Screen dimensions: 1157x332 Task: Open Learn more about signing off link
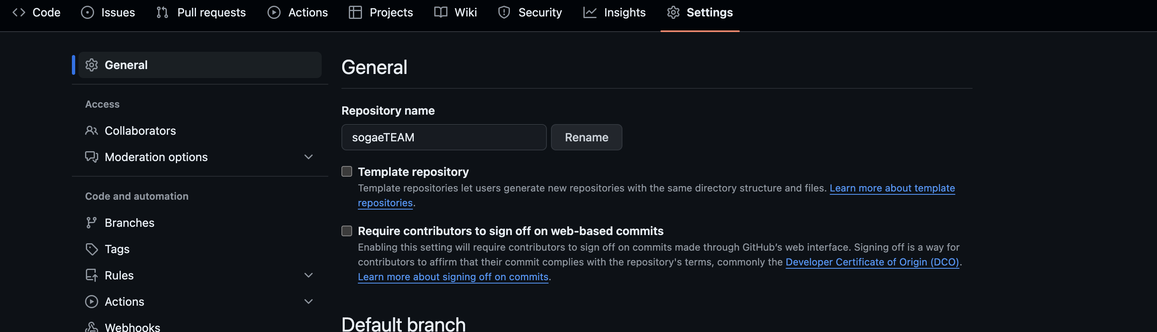(453, 277)
